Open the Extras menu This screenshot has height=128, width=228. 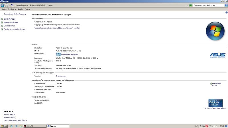point(27,9)
